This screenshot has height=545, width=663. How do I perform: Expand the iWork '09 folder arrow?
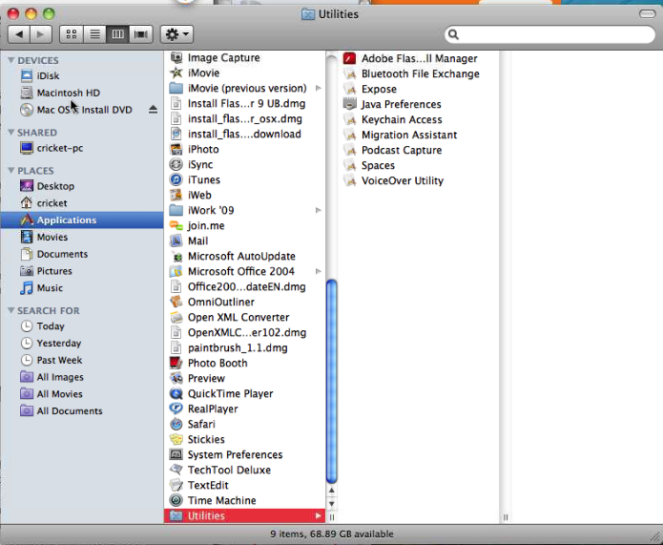tap(319, 210)
